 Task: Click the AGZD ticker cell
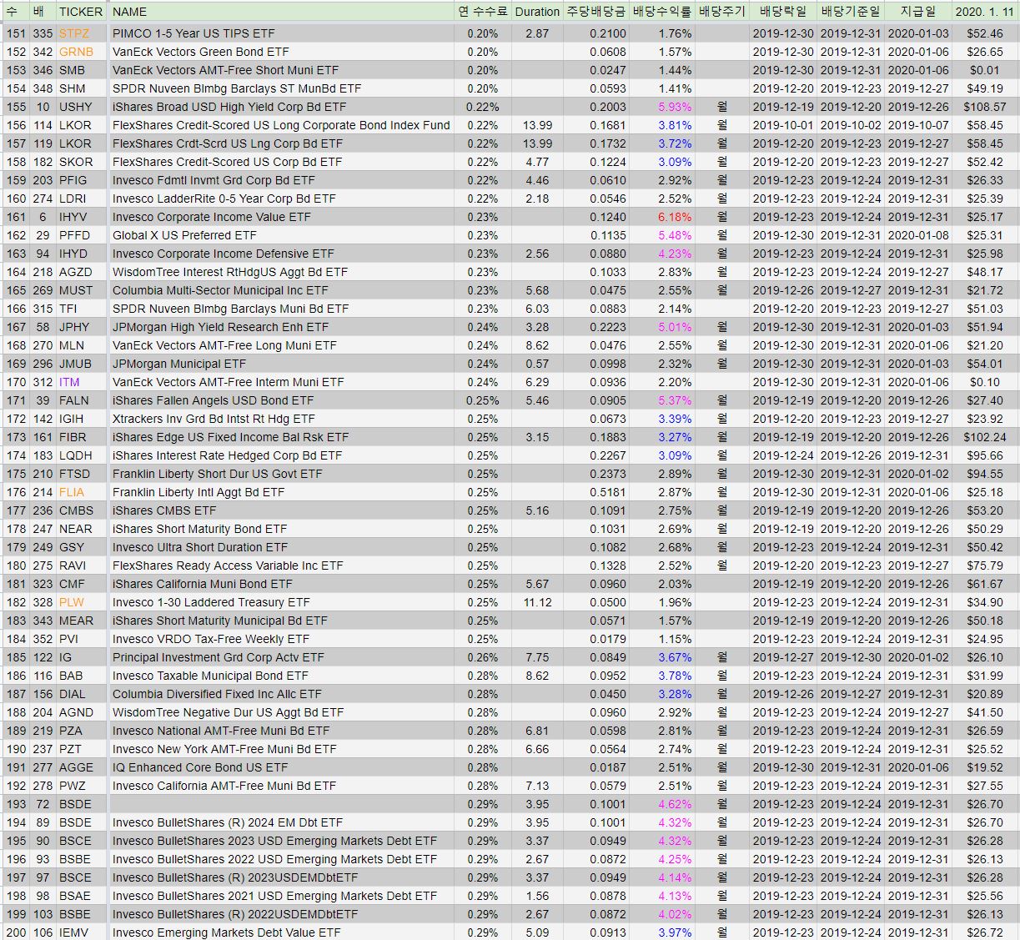81,272
